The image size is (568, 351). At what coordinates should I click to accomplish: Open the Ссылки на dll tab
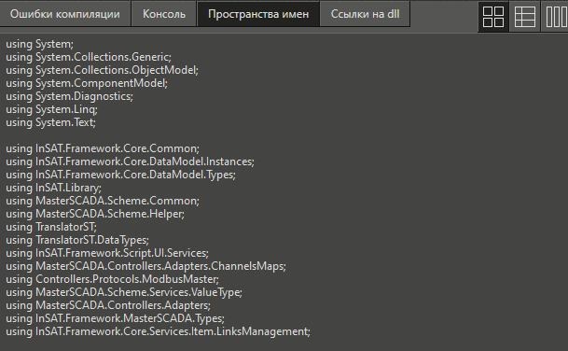point(366,14)
